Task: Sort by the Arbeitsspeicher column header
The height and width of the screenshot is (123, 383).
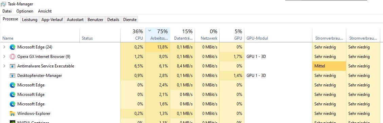Action: click(158, 35)
